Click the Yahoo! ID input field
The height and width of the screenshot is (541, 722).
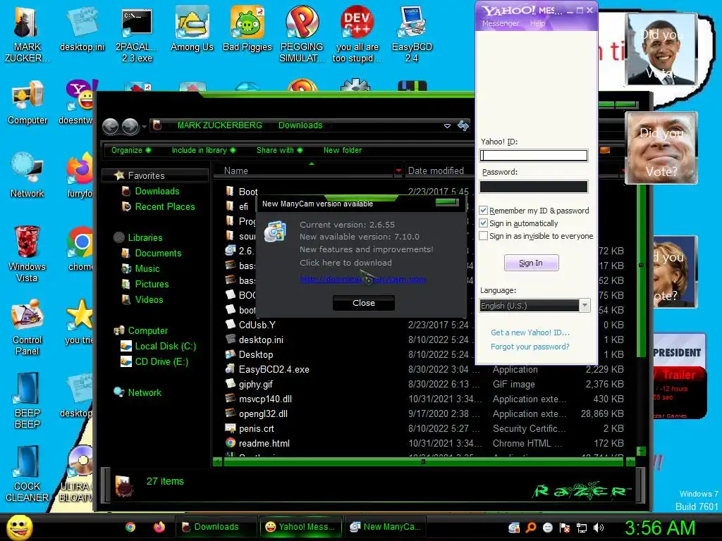(x=534, y=156)
